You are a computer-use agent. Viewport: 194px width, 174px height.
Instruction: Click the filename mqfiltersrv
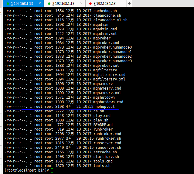pos(105,70)
